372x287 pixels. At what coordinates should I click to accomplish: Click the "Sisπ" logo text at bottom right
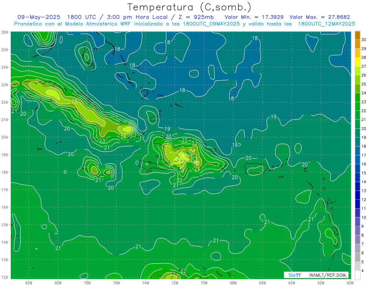[294, 275]
